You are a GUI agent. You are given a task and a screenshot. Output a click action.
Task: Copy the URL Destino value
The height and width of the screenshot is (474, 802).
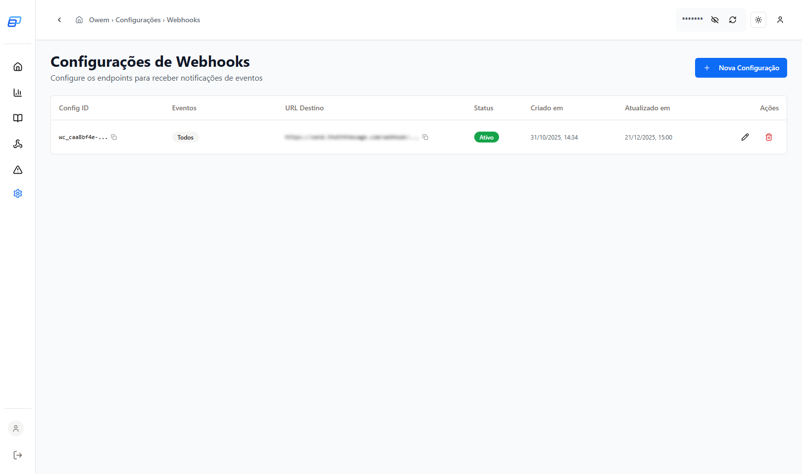426,137
